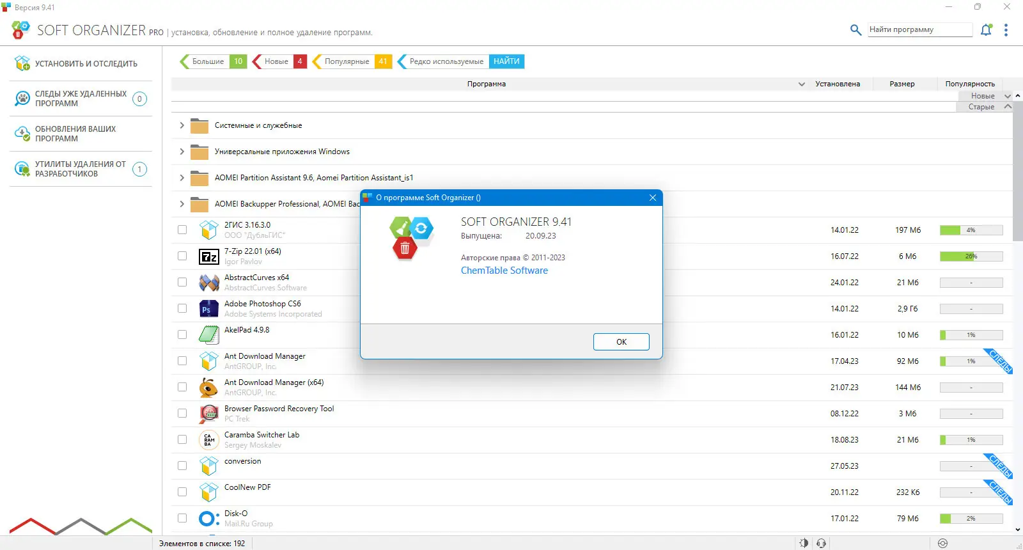
Task: Click the Ant Download Manager (x64) ant icon
Action: coord(209,387)
